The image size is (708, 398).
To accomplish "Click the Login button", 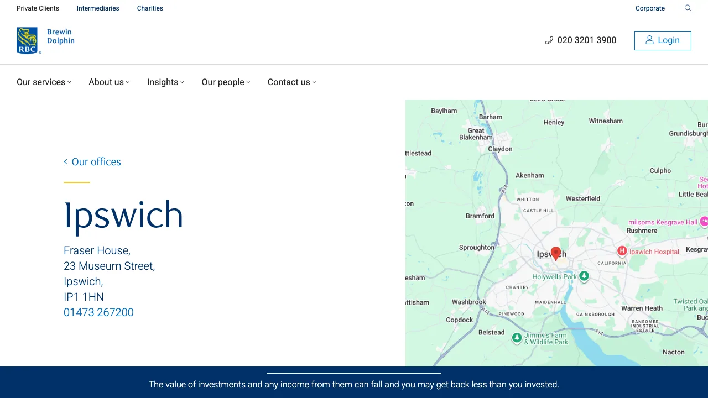I will pyautogui.click(x=663, y=40).
